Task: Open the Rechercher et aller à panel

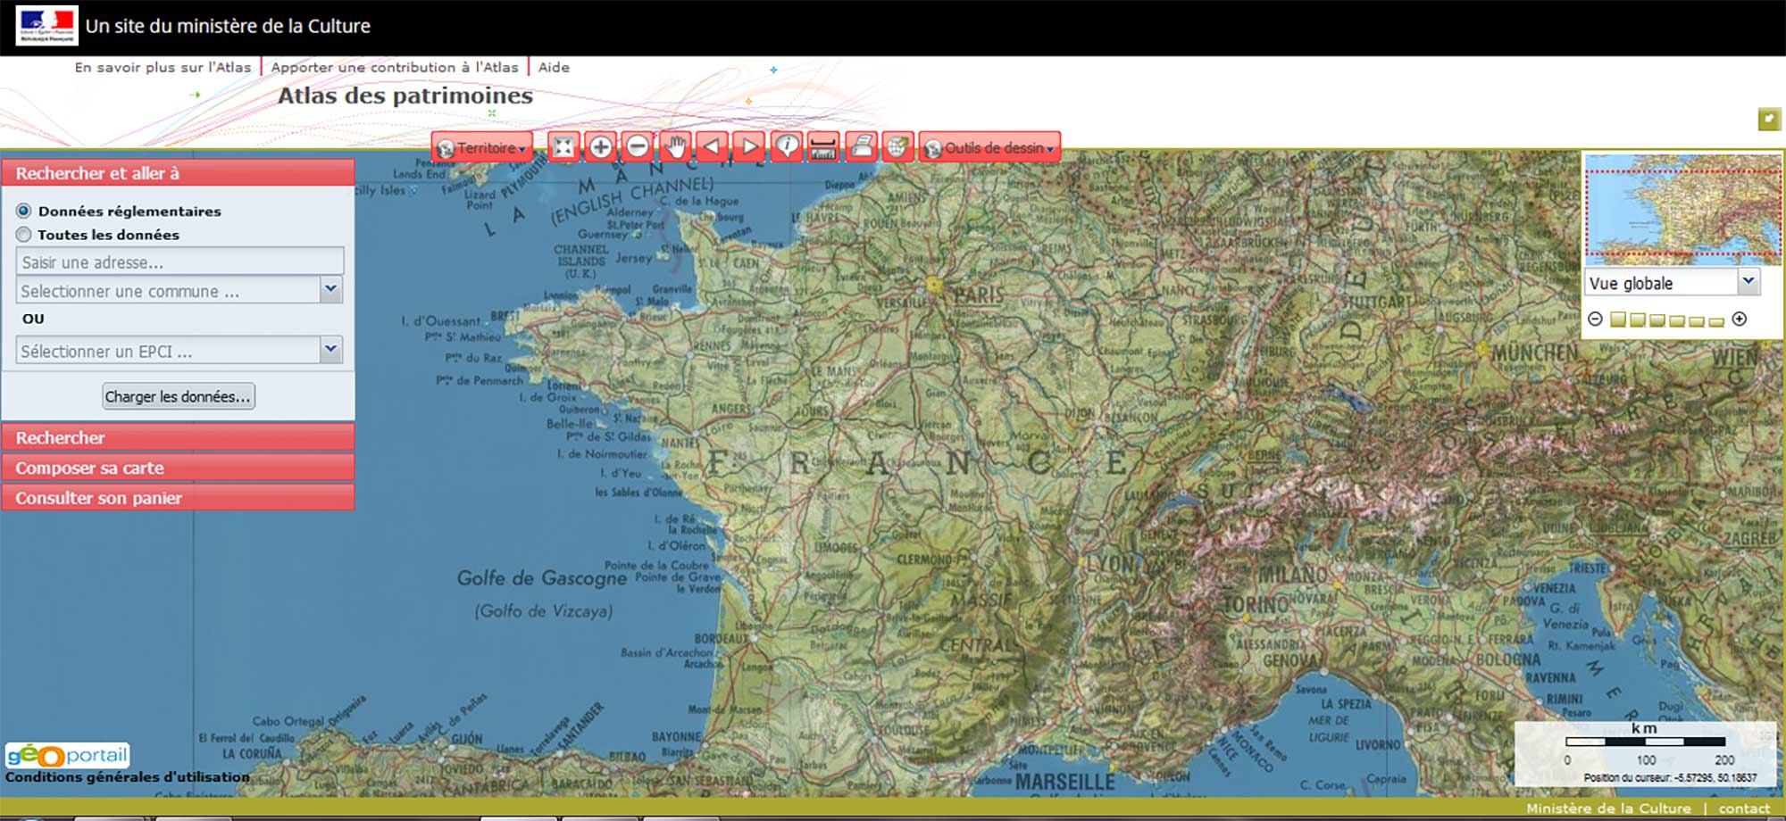Action: pyautogui.click(x=179, y=173)
